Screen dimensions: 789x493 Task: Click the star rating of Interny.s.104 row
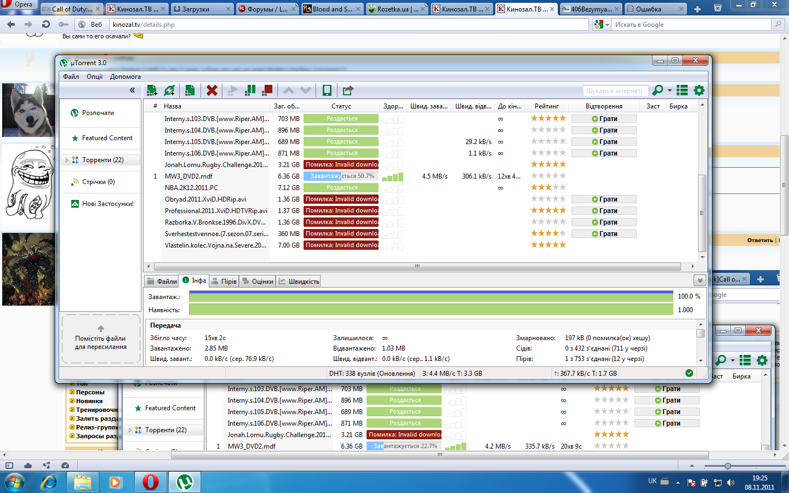[x=548, y=130]
